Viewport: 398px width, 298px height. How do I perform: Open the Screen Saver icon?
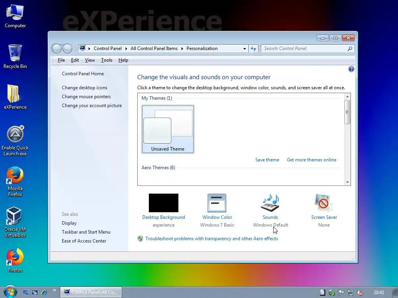324,203
